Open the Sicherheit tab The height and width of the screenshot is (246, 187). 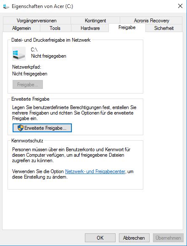click(x=164, y=28)
